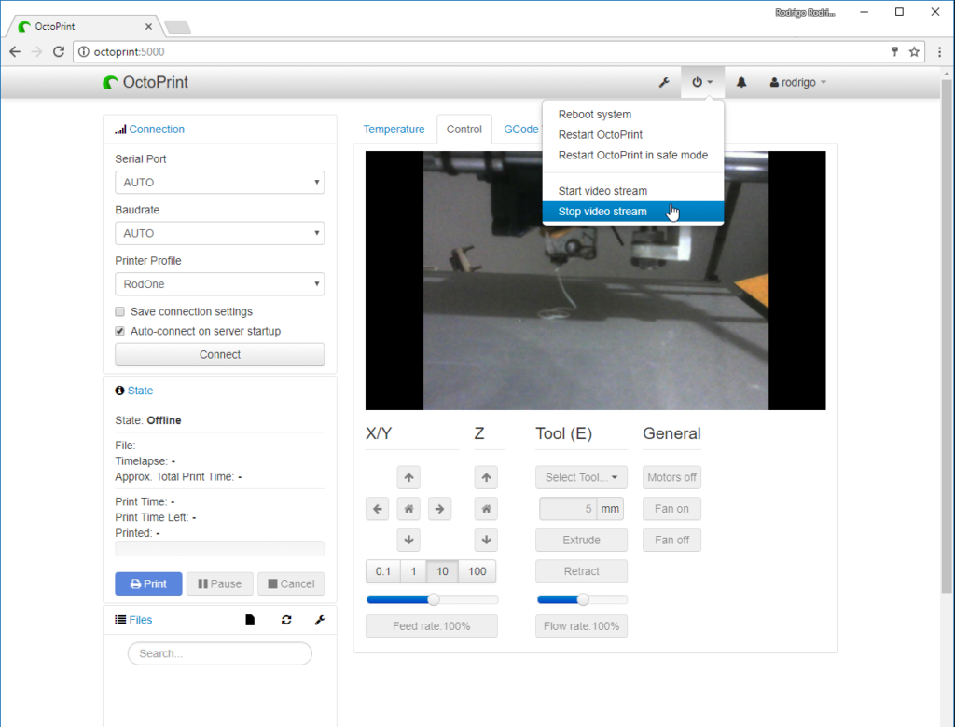Choose Start video stream
This screenshot has width=955, height=727.
coord(633,191)
